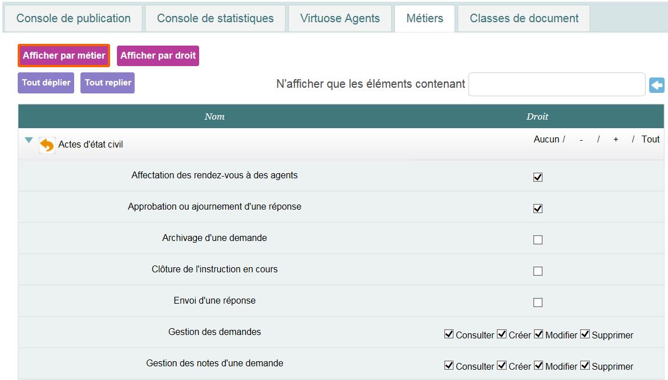This screenshot has width=668, height=380.
Task: Click the blue arrow filter icon
Action: click(x=657, y=85)
